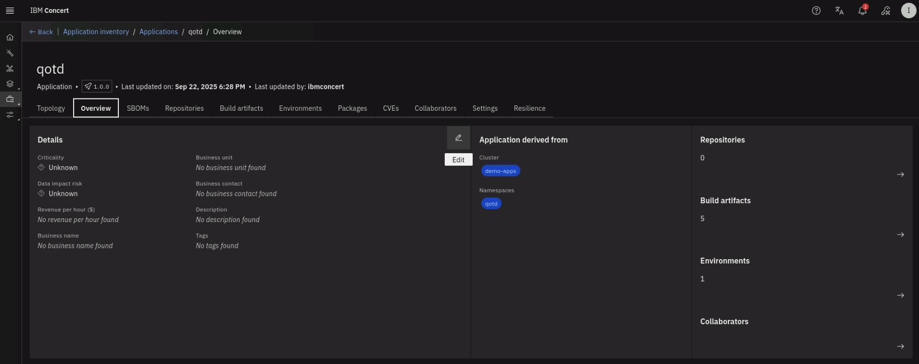Image resolution: width=919 pixels, height=364 pixels.
Task: Click the pencil edit details icon
Action: [458, 138]
